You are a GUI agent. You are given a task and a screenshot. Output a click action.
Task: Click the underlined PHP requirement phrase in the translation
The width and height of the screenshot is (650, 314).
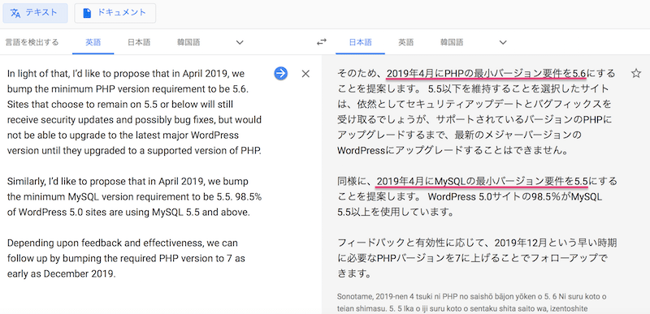pos(486,74)
